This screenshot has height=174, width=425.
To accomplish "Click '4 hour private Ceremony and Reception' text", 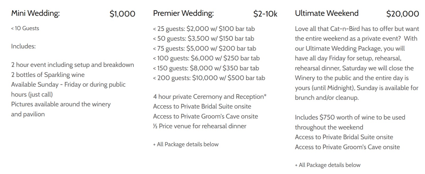I will pos(210,97).
